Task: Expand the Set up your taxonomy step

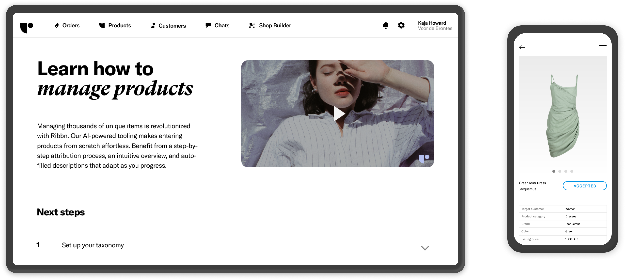Action: [x=425, y=248]
